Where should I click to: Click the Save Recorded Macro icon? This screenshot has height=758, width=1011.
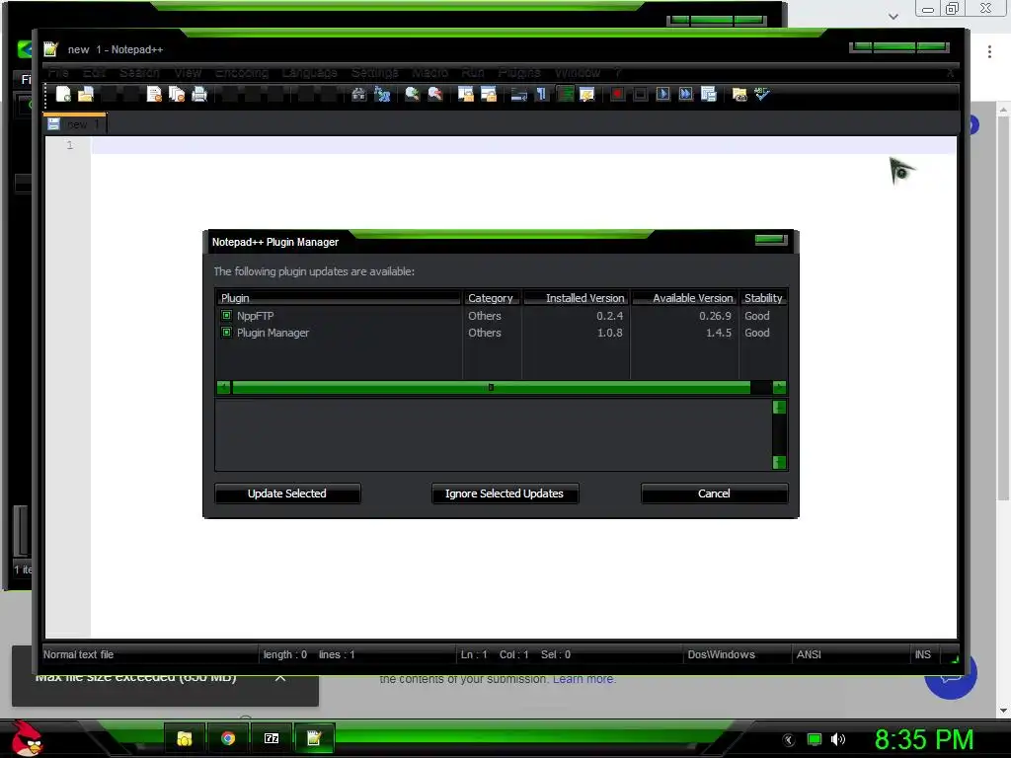pyautogui.click(x=709, y=94)
